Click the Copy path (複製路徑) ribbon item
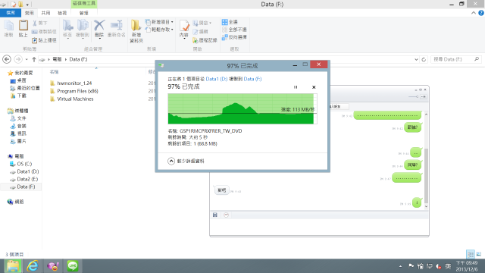 [44, 32]
